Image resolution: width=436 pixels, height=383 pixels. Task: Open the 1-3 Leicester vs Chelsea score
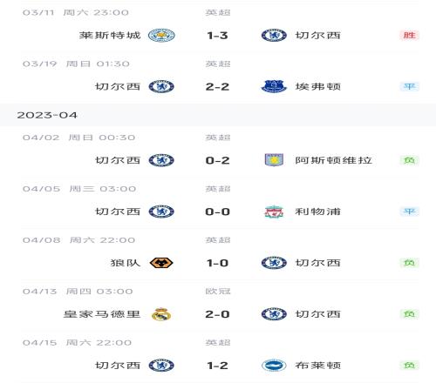pyautogui.click(x=217, y=36)
